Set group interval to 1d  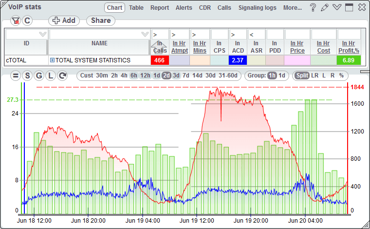click(x=282, y=76)
